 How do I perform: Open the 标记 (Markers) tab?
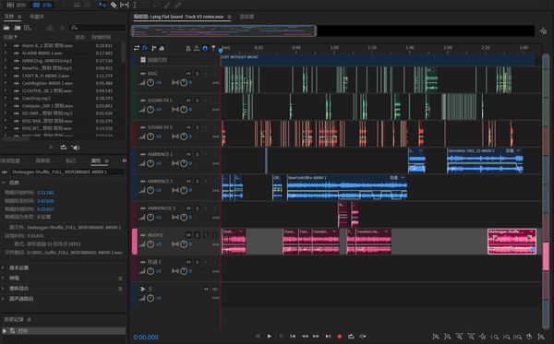70,160
